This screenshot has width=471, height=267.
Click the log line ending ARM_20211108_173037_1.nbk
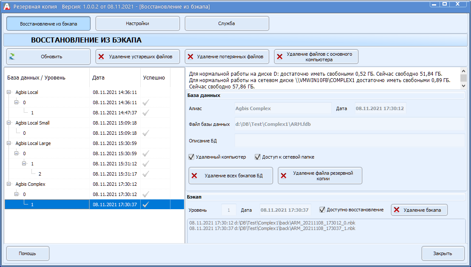click(x=272, y=228)
